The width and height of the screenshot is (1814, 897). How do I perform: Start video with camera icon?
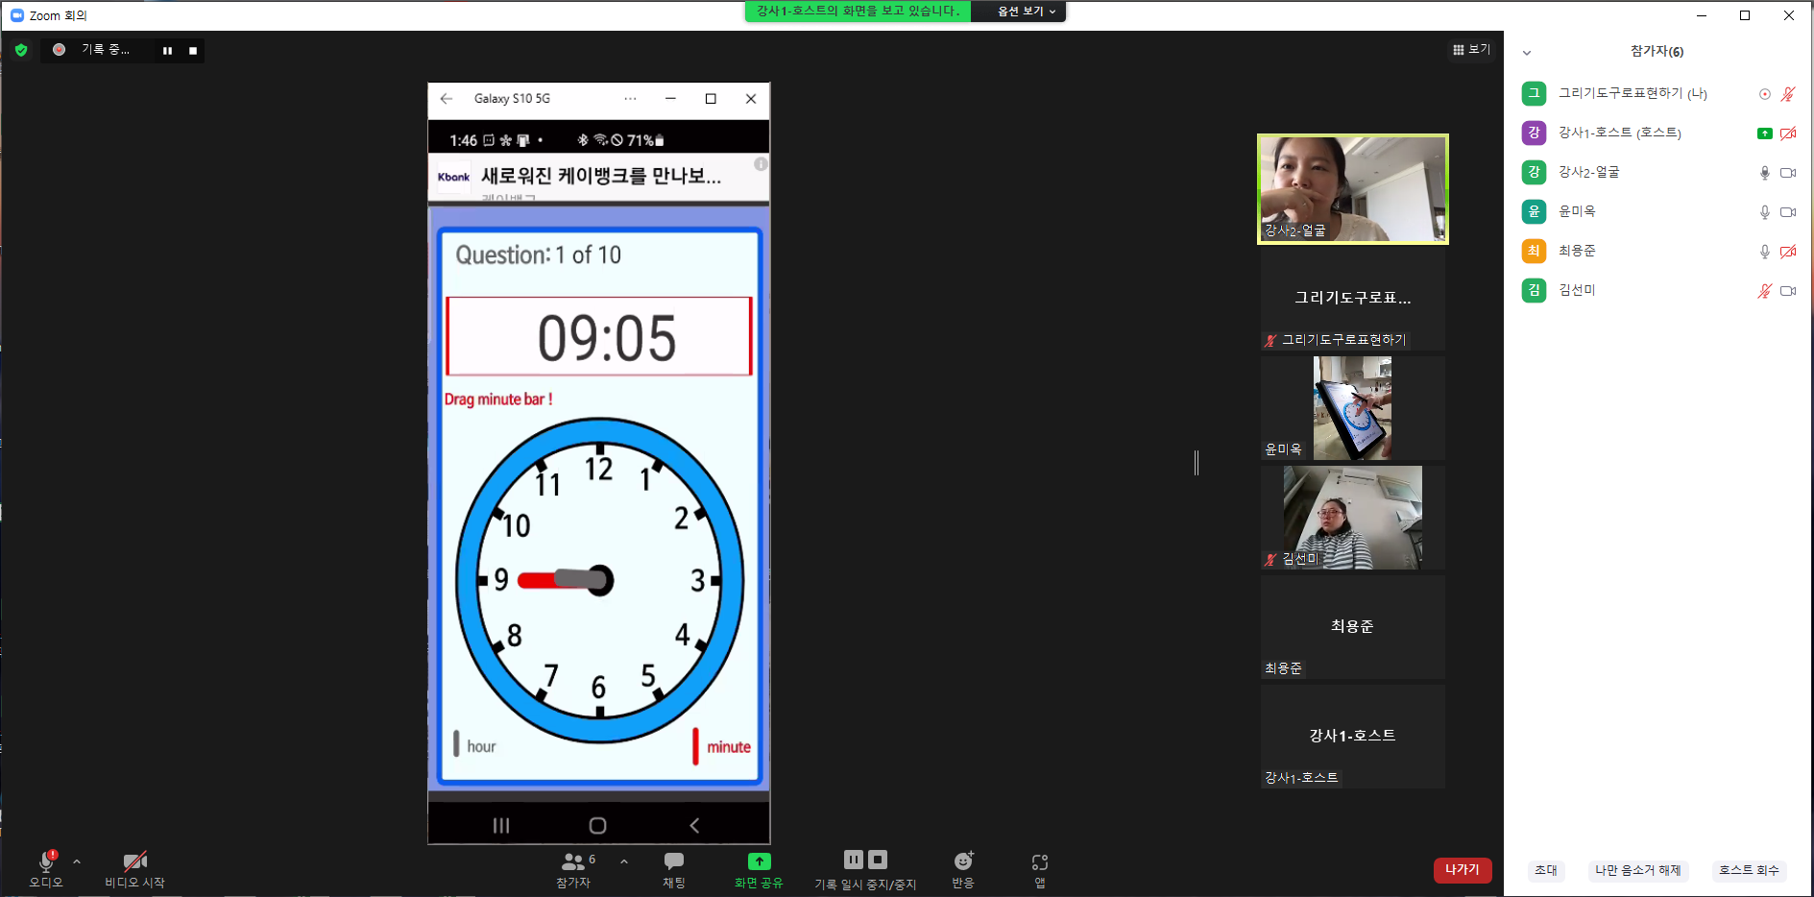point(135,861)
